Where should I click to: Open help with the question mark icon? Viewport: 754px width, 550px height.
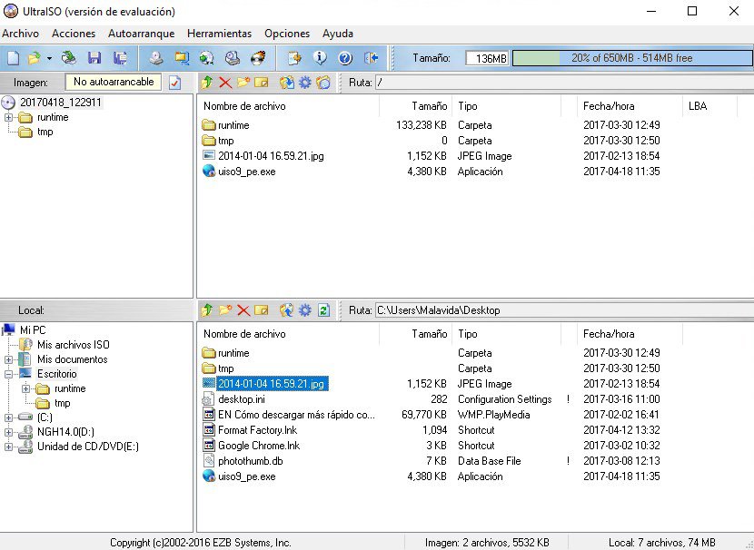(x=345, y=58)
